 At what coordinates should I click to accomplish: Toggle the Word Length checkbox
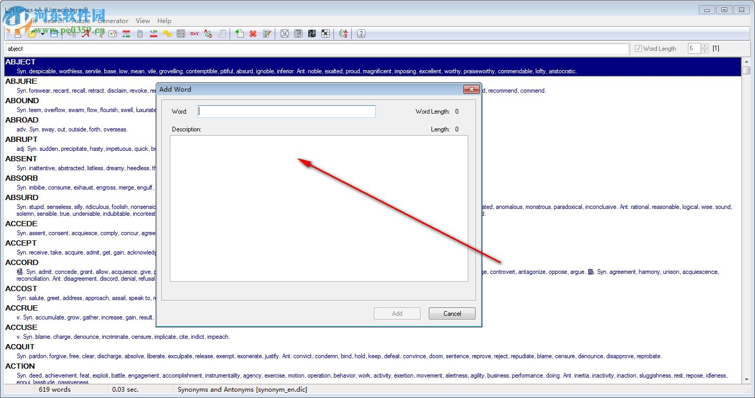[x=638, y=49]
